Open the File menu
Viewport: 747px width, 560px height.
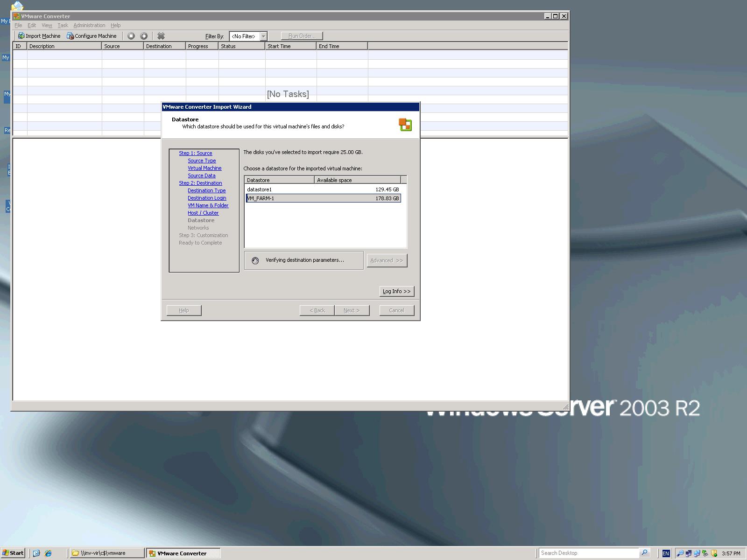tap(18, 25)
